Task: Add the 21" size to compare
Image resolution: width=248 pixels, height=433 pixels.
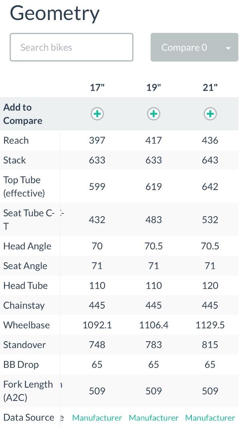Action: [210, 114]
